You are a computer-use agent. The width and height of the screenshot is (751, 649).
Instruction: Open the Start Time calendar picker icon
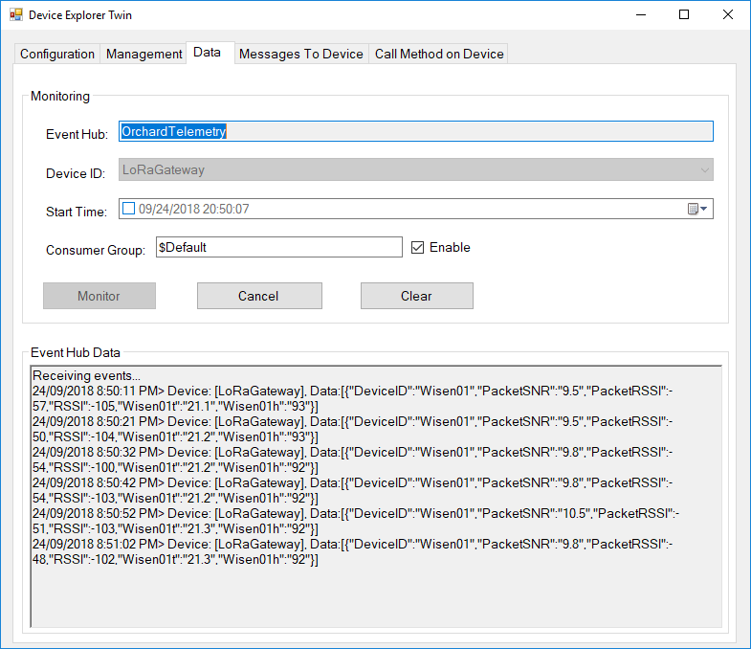click(696, 209)
